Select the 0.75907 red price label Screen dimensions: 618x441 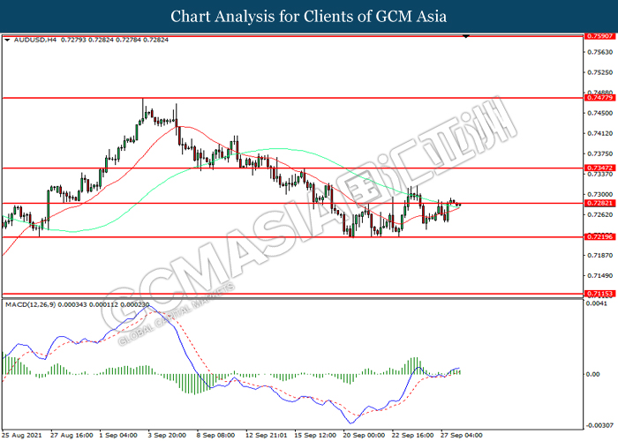click(599, 36)
